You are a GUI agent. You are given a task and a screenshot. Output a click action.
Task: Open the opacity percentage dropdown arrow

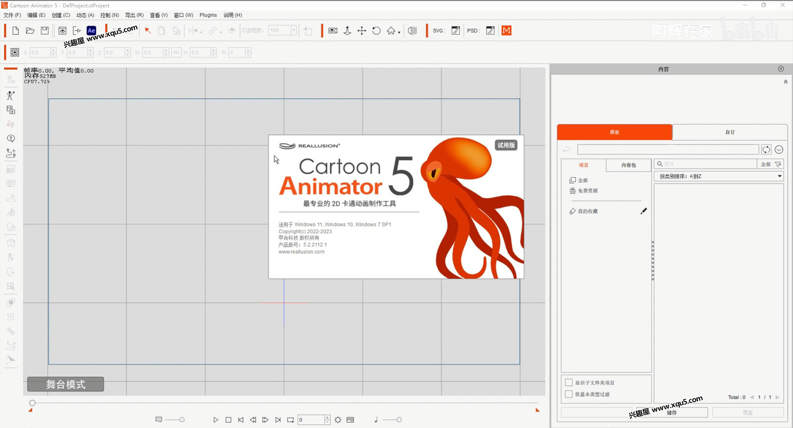pos(294,31)
